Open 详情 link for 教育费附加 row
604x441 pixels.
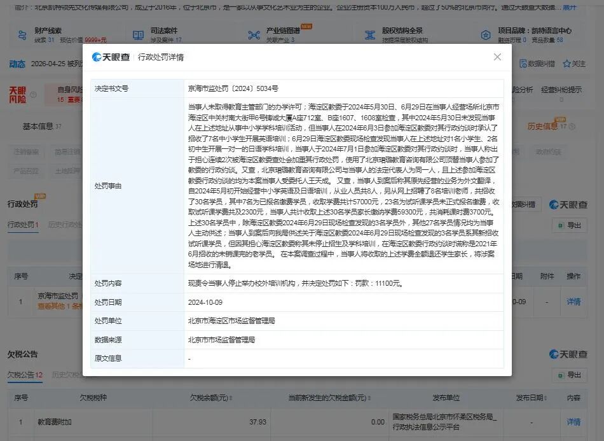(x=573, y=422)
